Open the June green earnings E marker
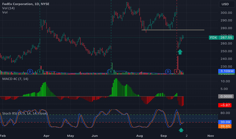The height and width of the screenshot is (139, 236). tap(111, 72)
